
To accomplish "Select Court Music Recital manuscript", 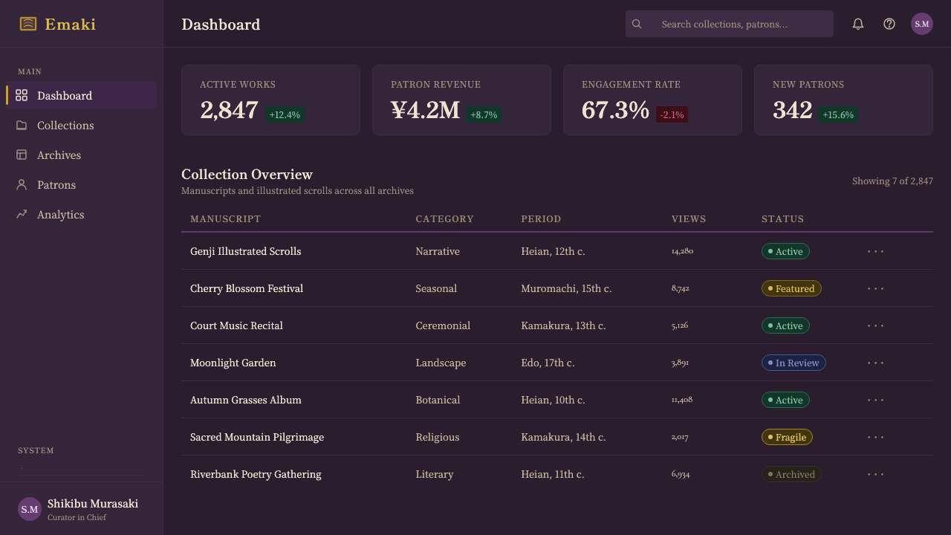I will click(236, 325).
